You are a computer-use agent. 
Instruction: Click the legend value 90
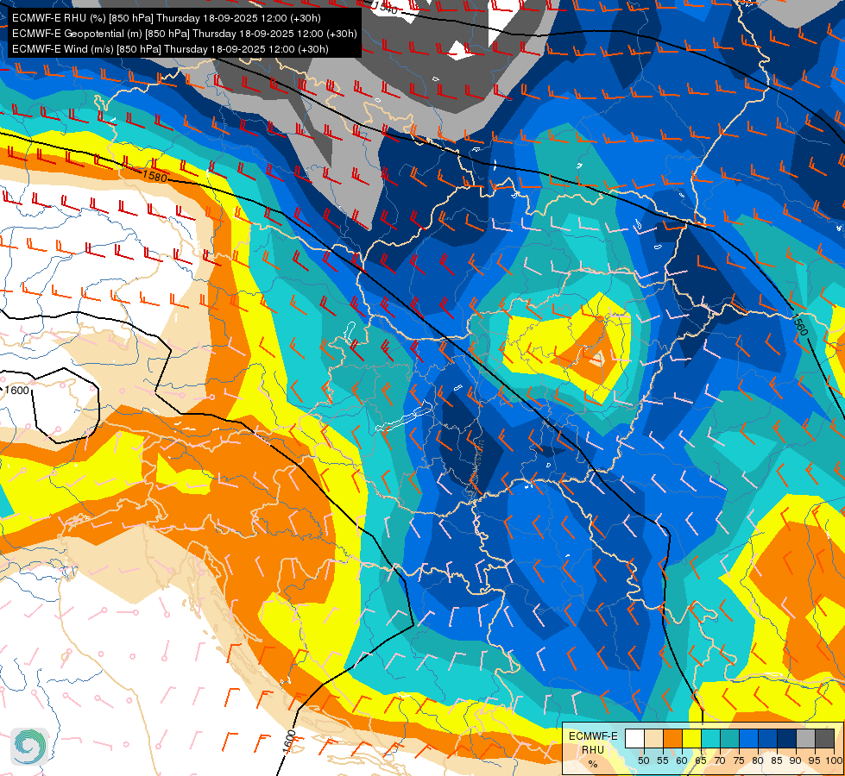[796, 760]
